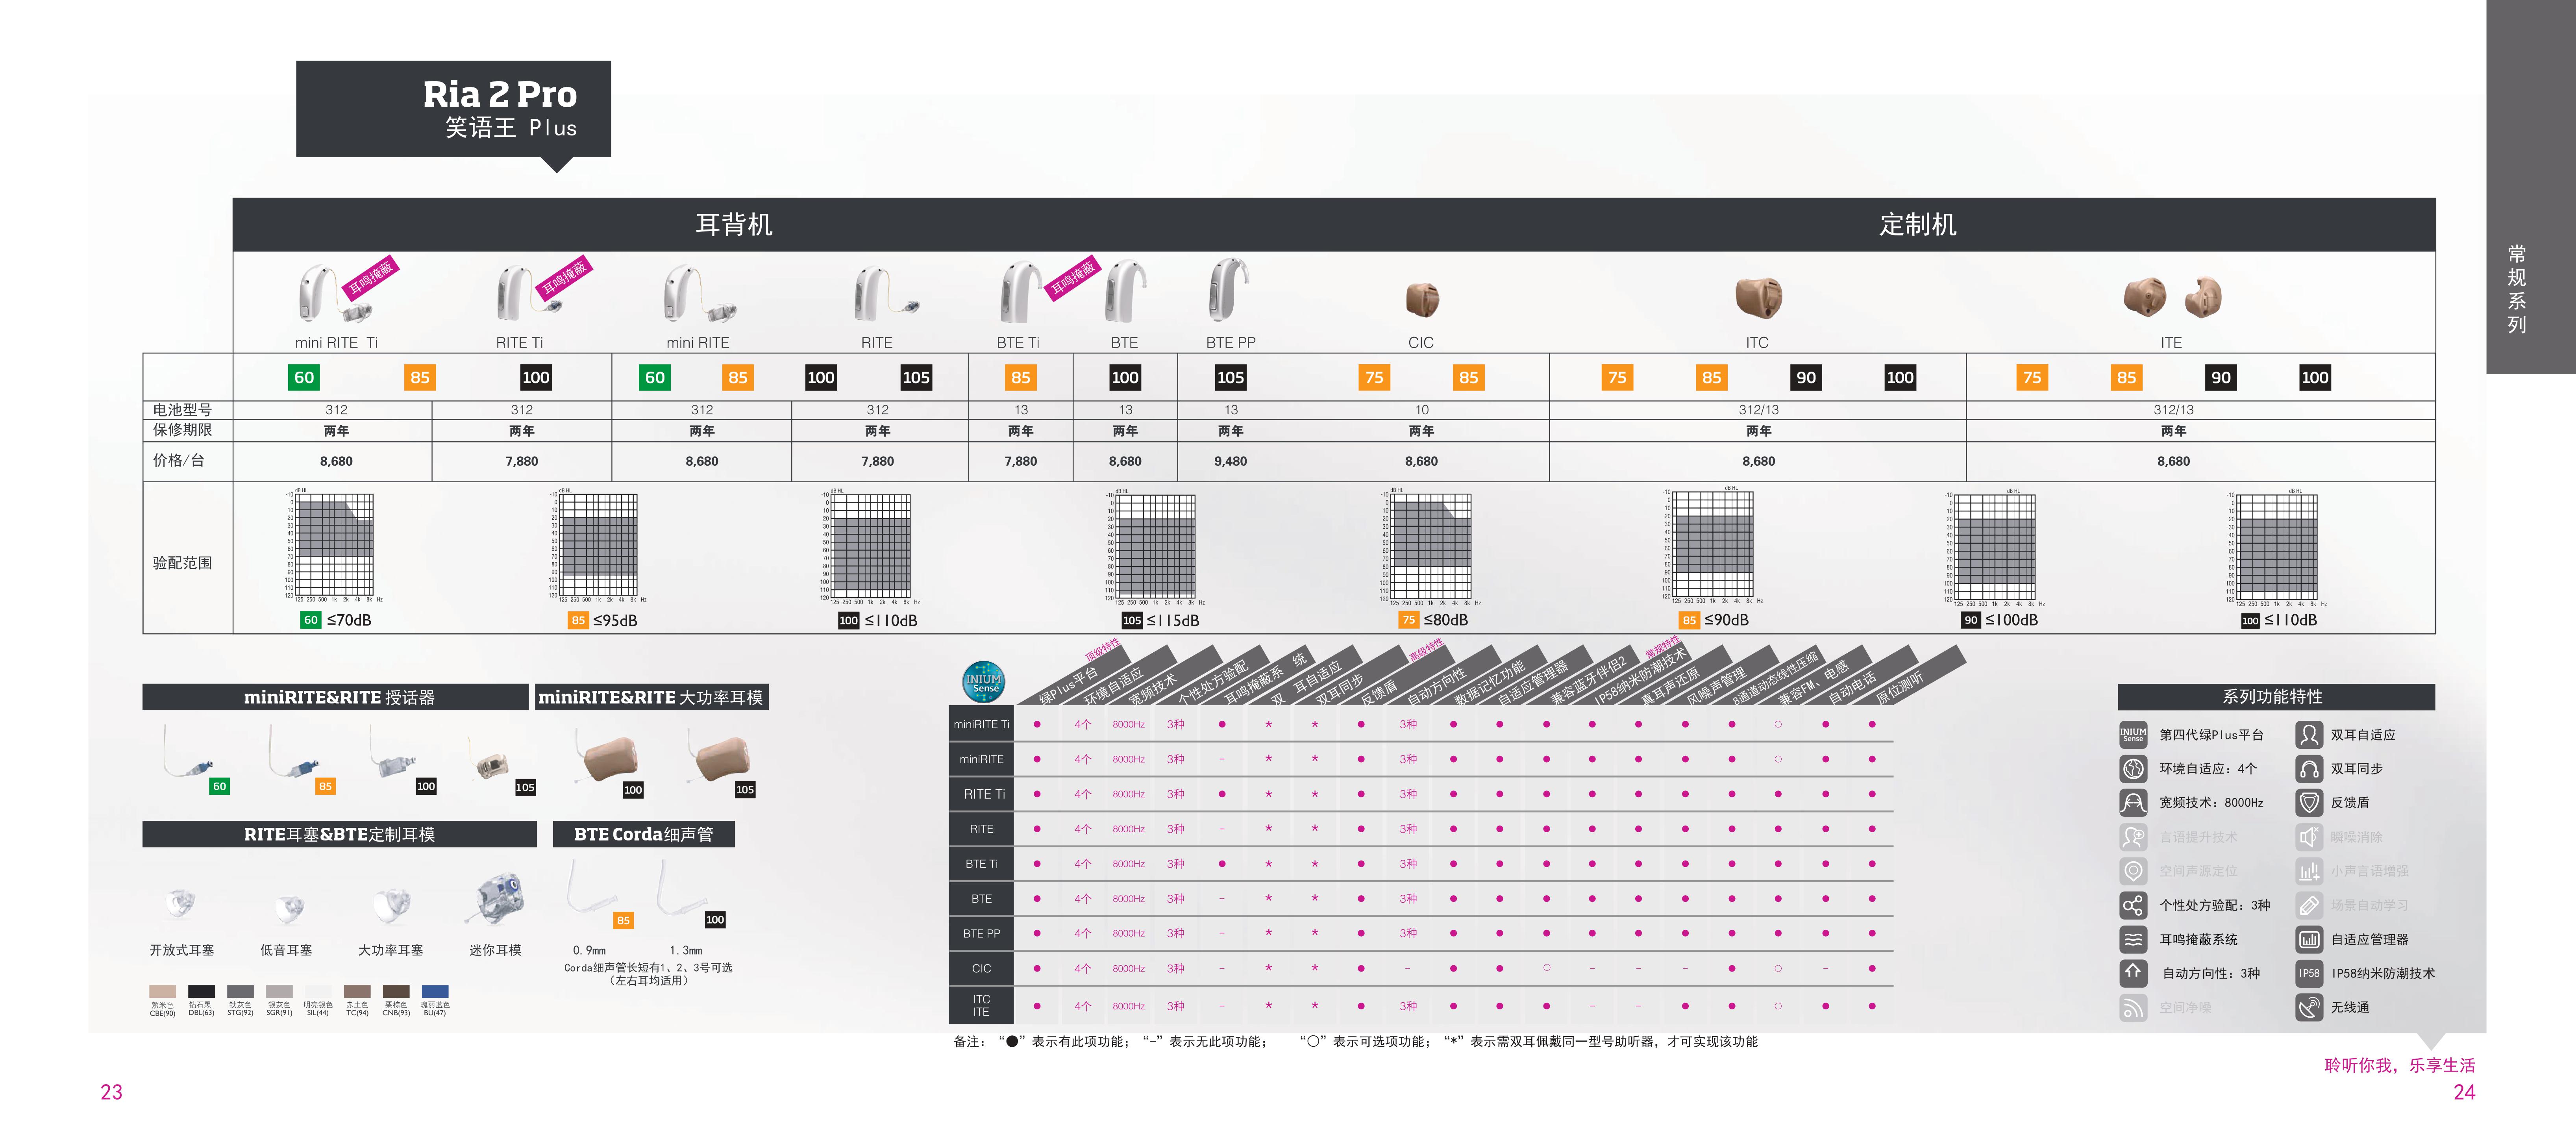
Task: Click the miniRITE&RITE 授话器 header bar
Action: (335, 697)
